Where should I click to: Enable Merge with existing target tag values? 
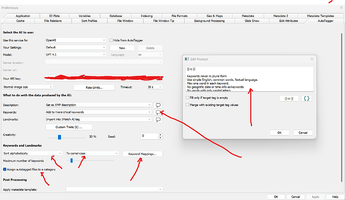[187, 105]
